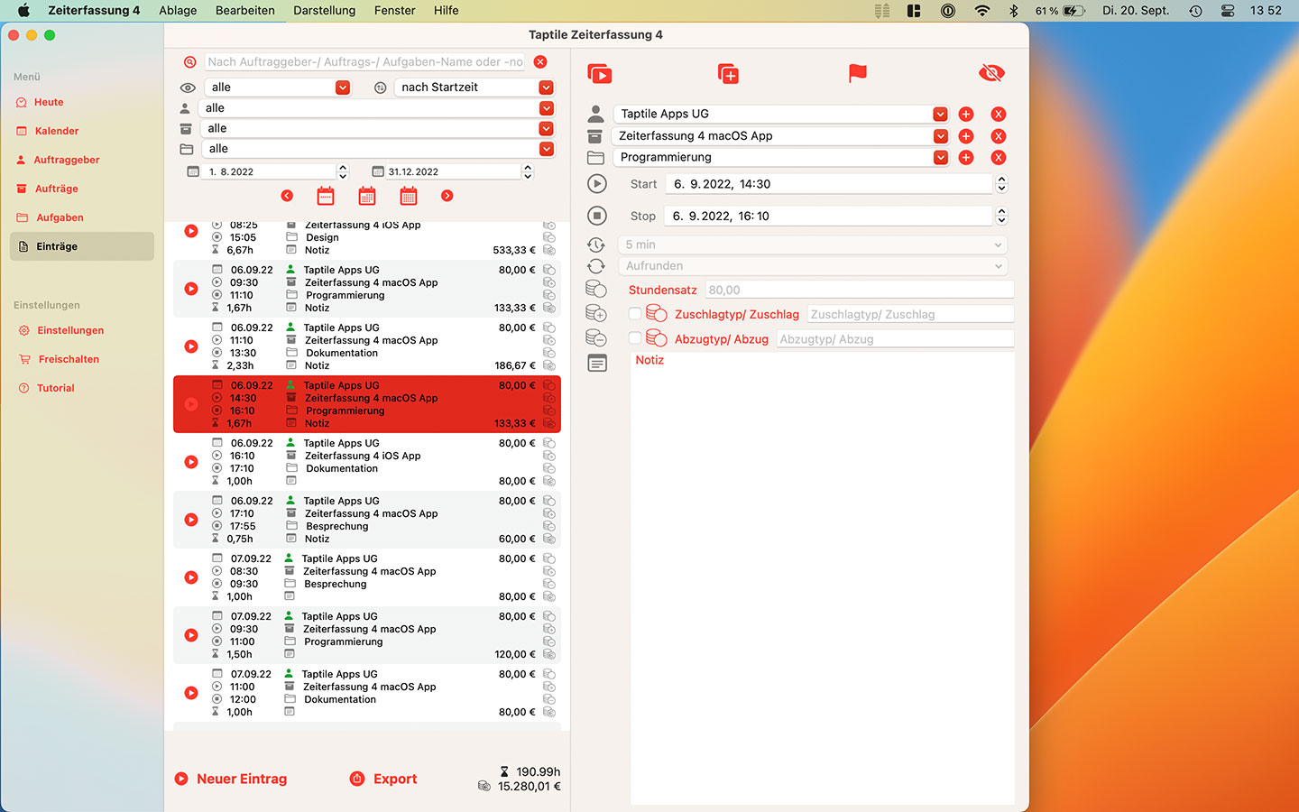Open the project filter 'alle' dropdown
This screenshot has width=1299, height=812.
click(378, 129)
